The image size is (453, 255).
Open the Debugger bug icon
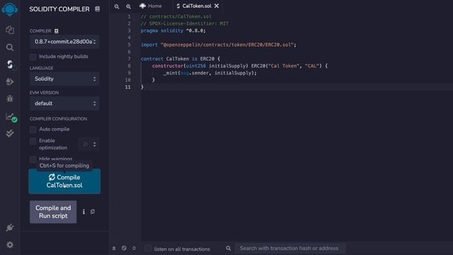coord(10,98)
